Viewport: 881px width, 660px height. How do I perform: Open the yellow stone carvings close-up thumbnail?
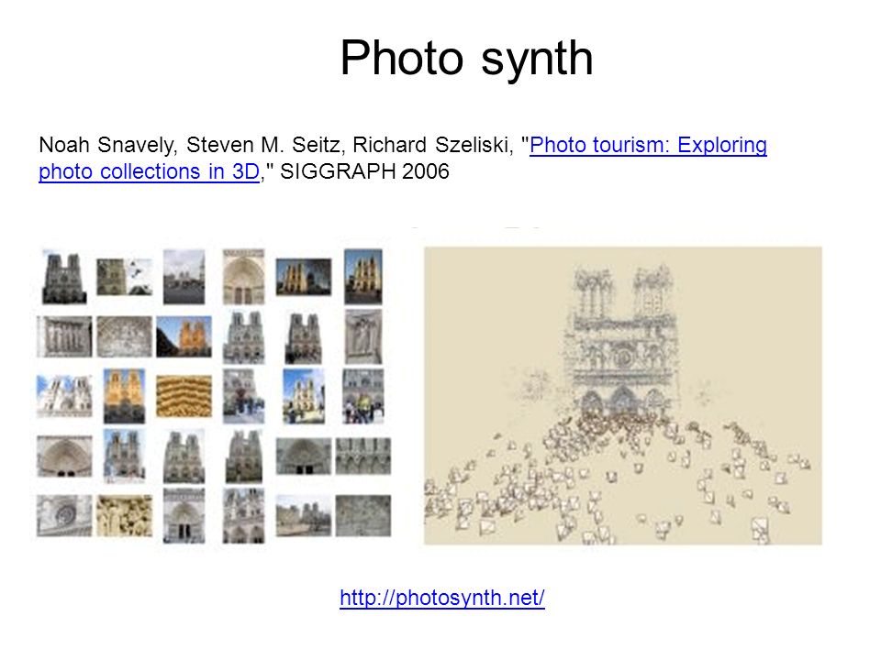[x=124, y=515]
